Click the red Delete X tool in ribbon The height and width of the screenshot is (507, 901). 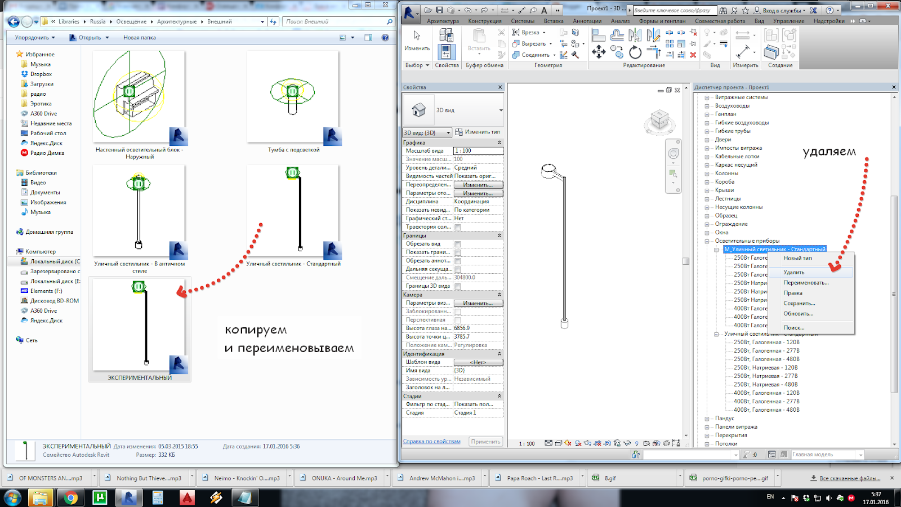click(x=693, y=55)
